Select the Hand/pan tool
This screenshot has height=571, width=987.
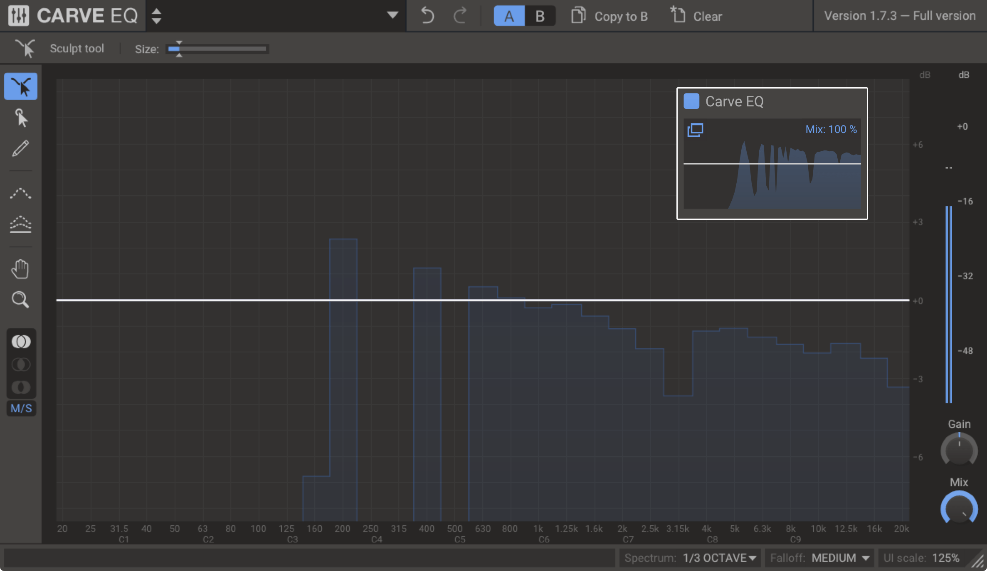[20, 268]
